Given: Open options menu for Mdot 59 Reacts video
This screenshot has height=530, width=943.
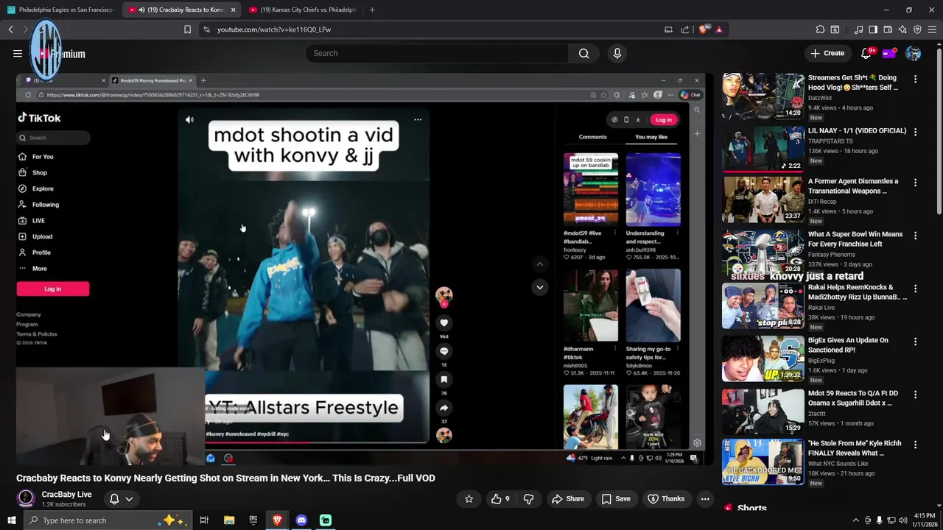Looking at the screenshot, I should coord(915,395).
